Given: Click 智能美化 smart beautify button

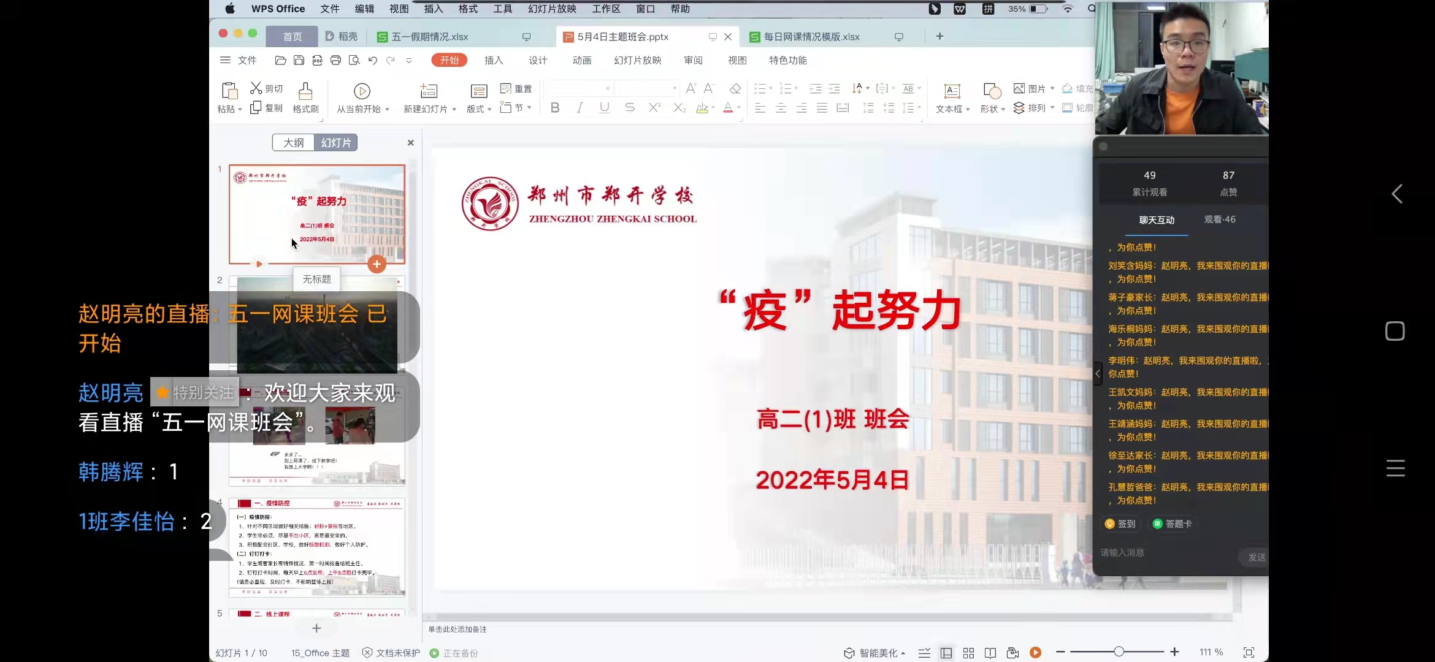Looking at the screenshot, I should pos(875,653).
